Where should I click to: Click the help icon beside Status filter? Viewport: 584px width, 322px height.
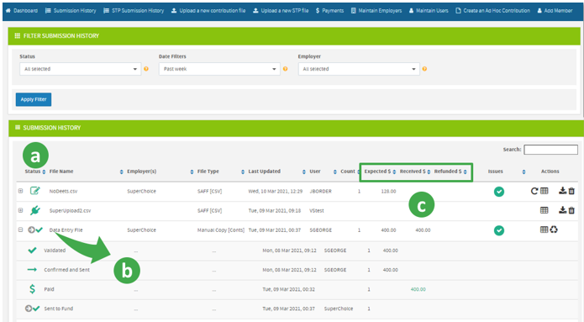pos(146,69)
